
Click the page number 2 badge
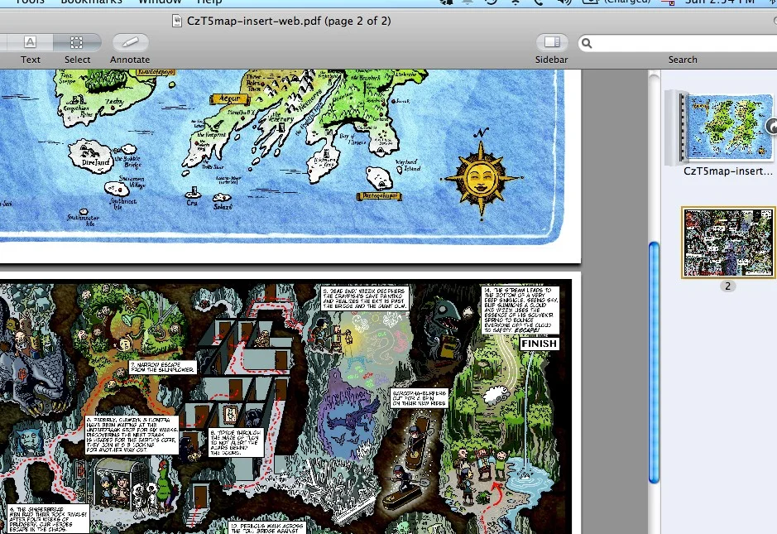(x=727, y=286)
